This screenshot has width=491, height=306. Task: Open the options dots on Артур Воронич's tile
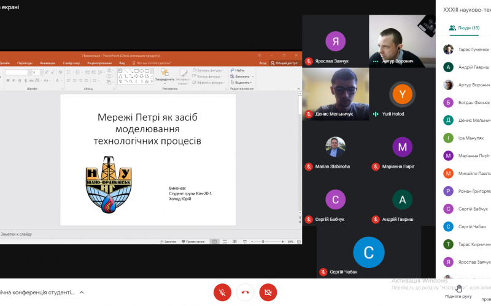coord(376,61)
